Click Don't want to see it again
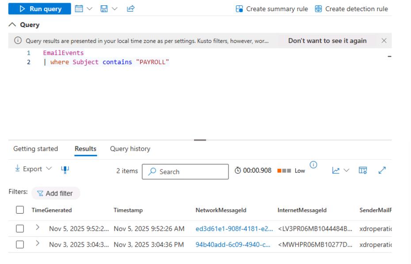 pos(327,41)
